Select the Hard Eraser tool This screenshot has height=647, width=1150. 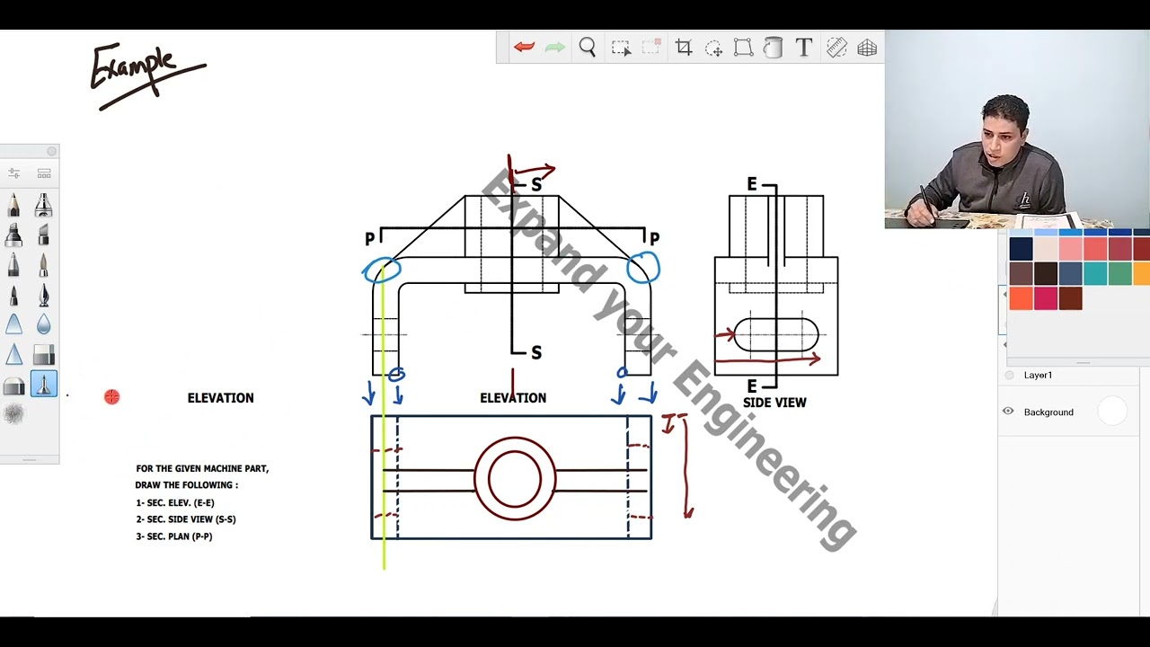pyautogui.click(x=43, y=355)
